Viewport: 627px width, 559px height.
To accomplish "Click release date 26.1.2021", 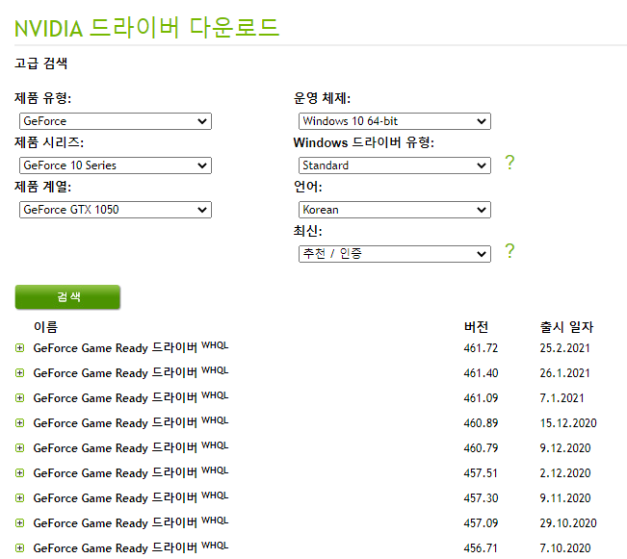I will pyautogui.click(x=564, y=373).
